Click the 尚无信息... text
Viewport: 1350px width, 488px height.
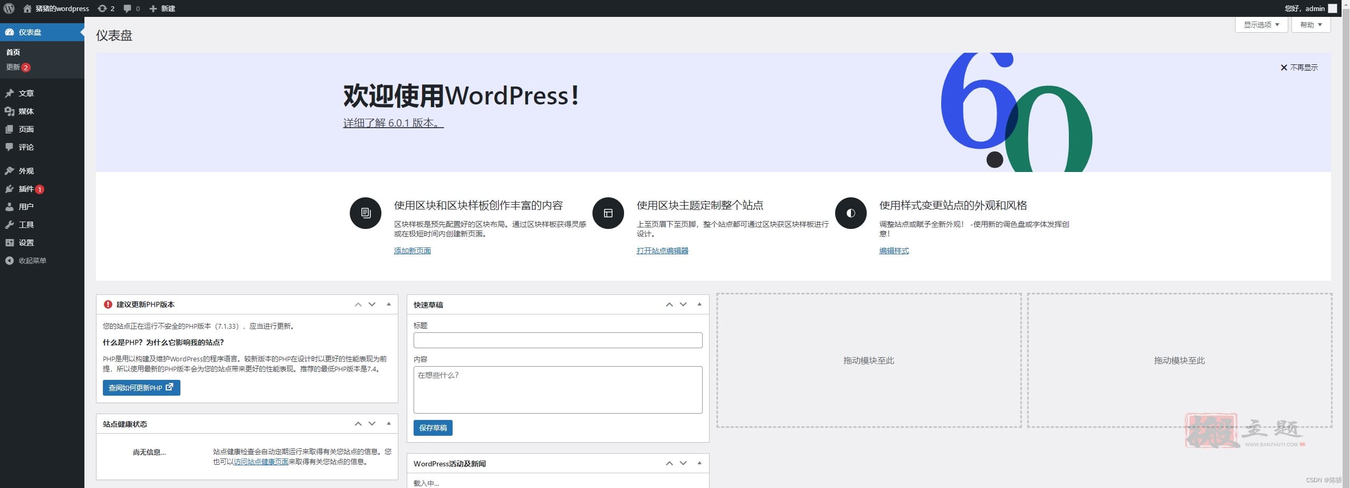click(149, 452)
